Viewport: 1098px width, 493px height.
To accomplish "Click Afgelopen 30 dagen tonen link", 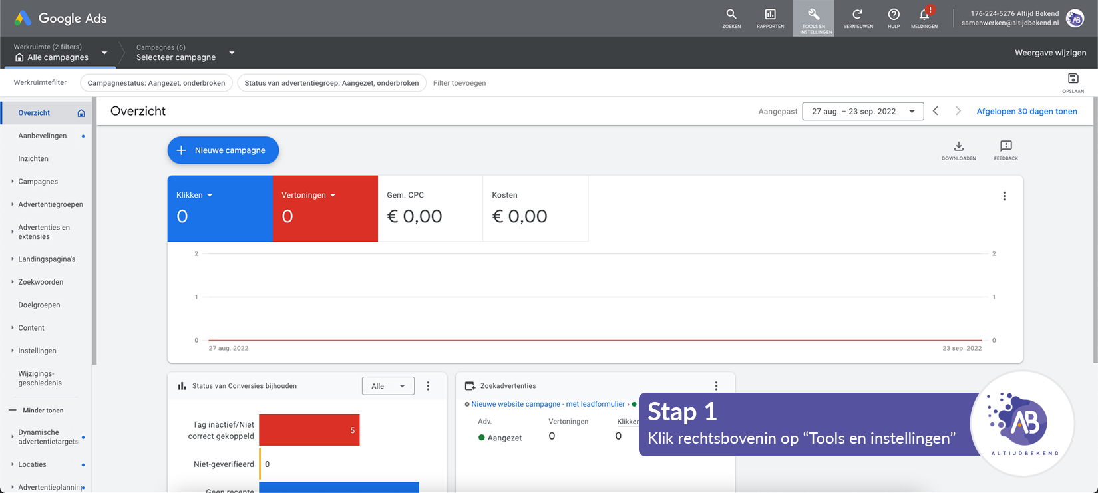I will 1026,112.
